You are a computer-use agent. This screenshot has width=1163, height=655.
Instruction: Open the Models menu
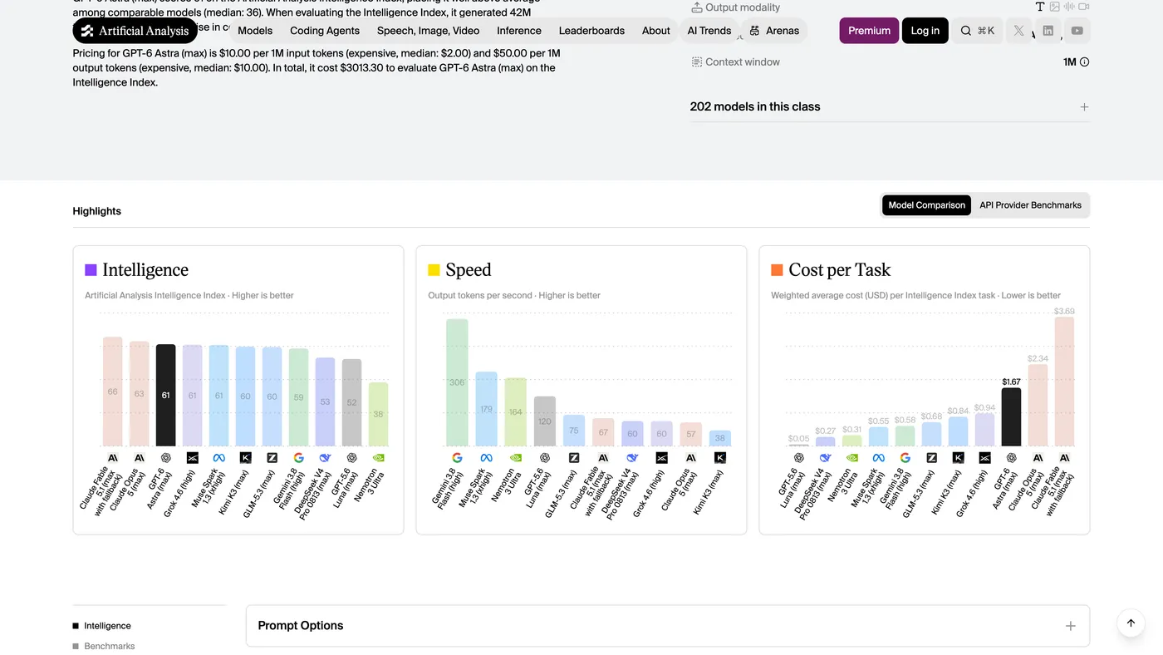(255, 31)
